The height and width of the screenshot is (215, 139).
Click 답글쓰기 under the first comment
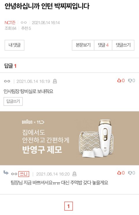13,101
